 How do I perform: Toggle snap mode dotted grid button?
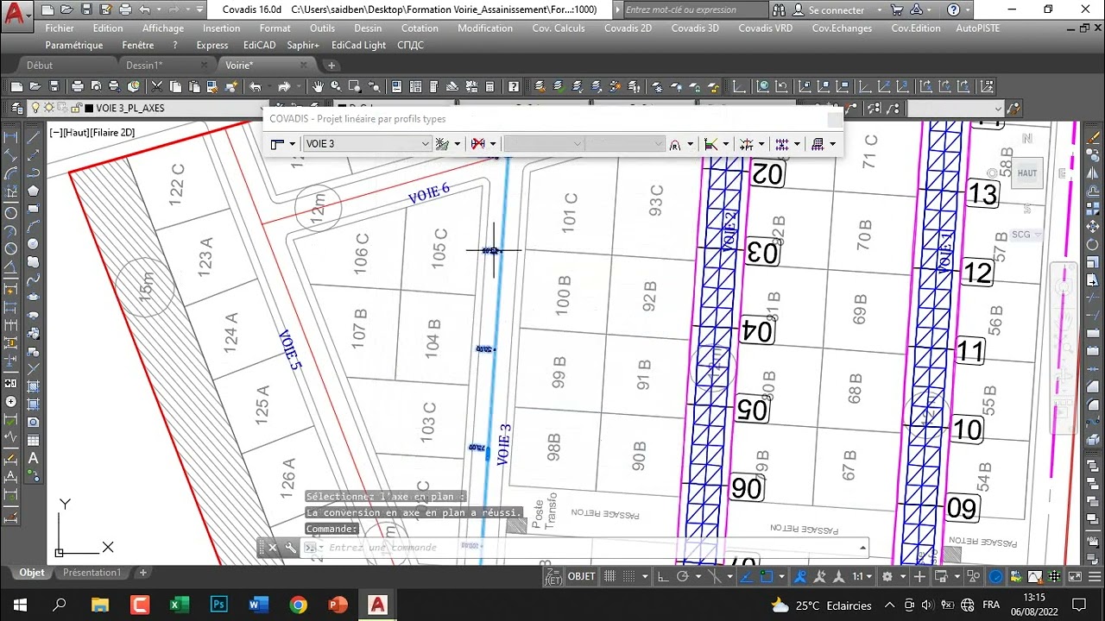(x=628, y=576)
